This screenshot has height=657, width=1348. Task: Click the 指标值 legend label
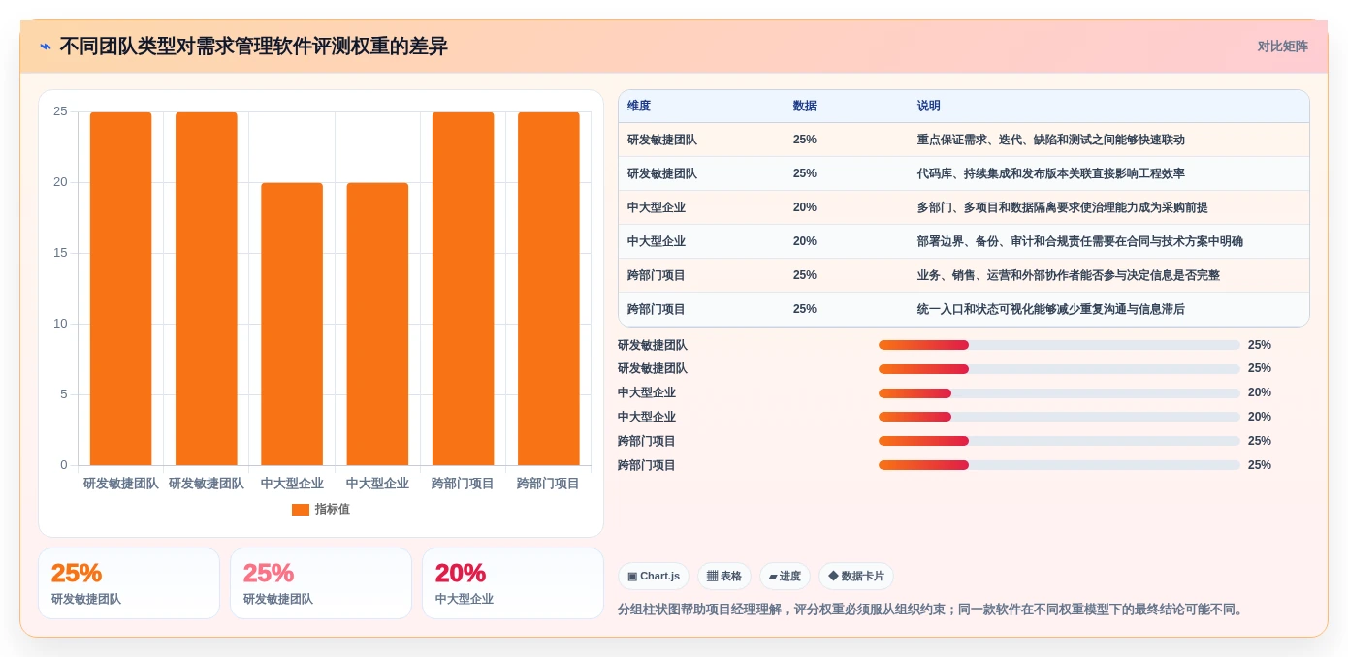point(332,510)
